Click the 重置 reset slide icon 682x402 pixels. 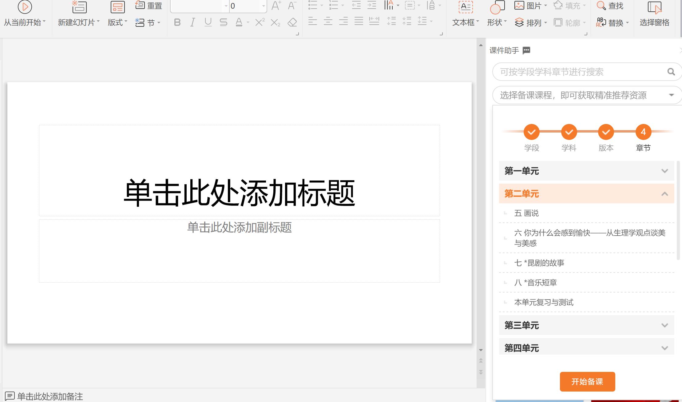point(148,5)
